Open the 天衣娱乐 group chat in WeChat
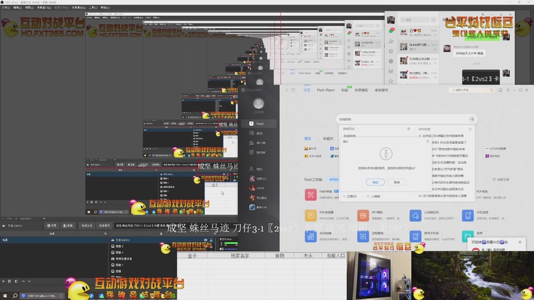 tap(419, 61)
